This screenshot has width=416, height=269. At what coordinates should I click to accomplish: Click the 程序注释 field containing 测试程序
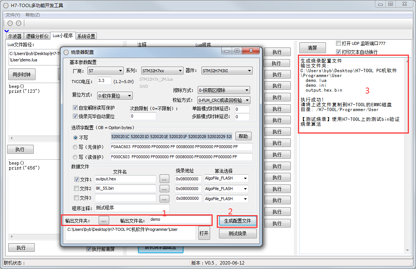pyautogui.click(x=132, y=208)
